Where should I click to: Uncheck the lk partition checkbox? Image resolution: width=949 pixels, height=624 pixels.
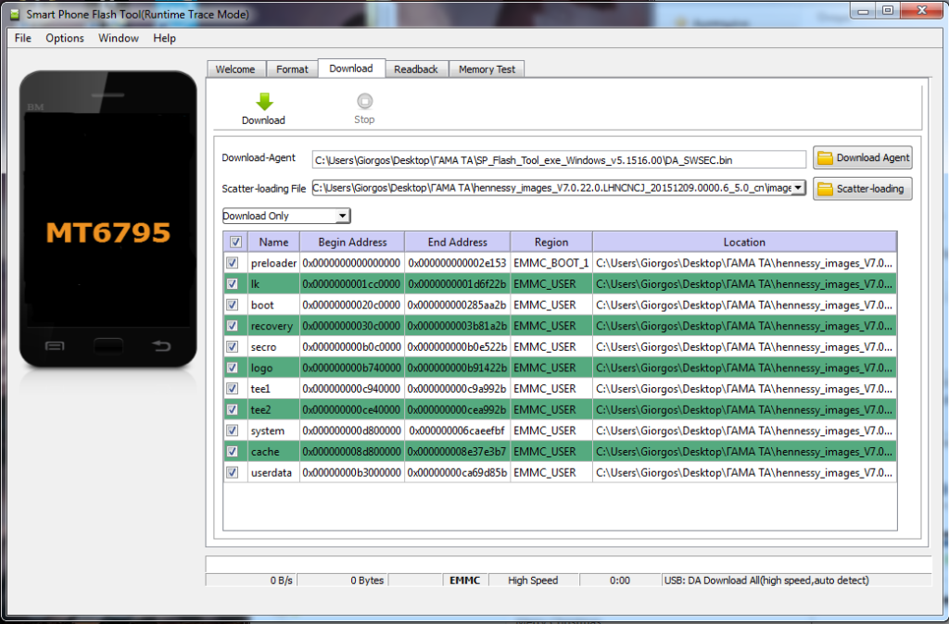tap(233, 283)
